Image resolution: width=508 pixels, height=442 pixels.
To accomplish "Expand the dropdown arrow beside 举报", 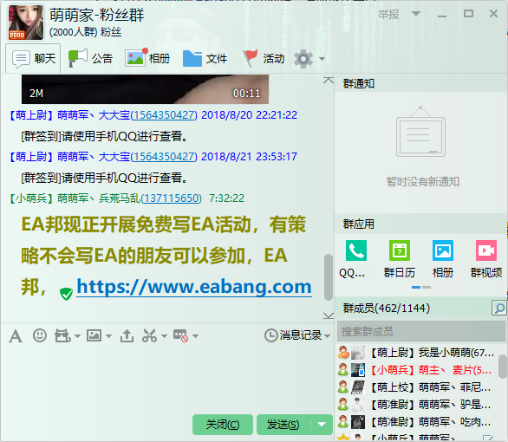I will coord(416,14).
